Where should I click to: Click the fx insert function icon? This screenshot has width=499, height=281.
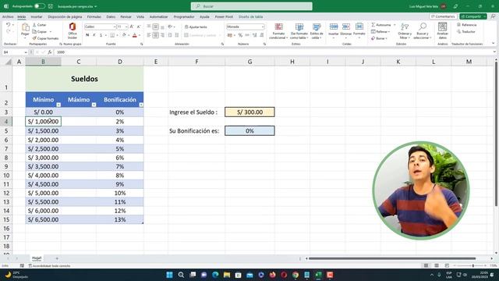click(50, 52)
